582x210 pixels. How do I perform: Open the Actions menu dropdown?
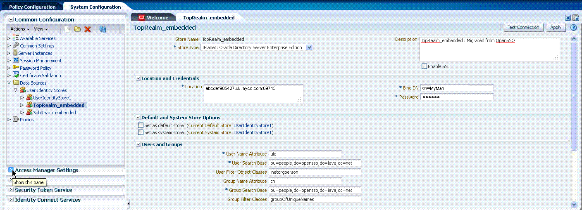pos(20,29)
